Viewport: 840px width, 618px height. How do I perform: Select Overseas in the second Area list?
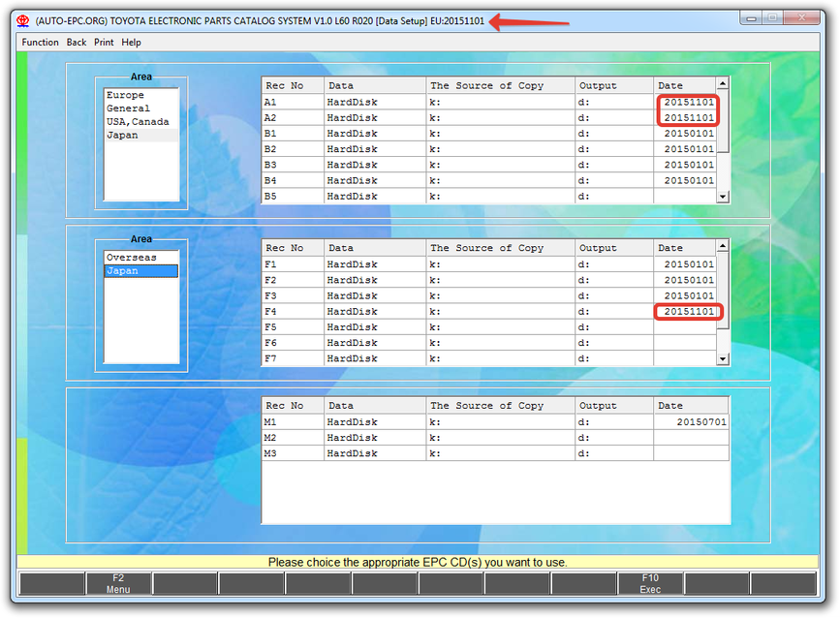coord(141,257)
